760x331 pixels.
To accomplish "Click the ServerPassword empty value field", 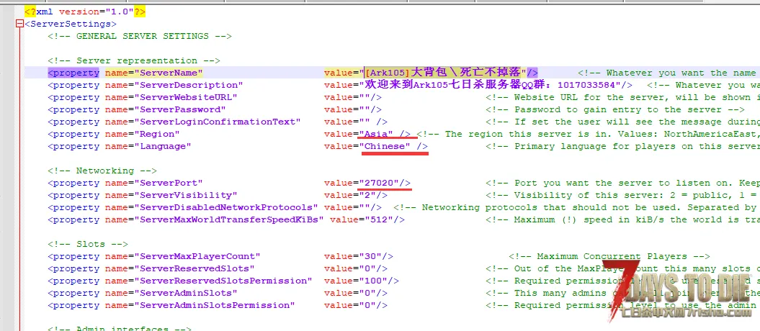I will click(365, 109).
